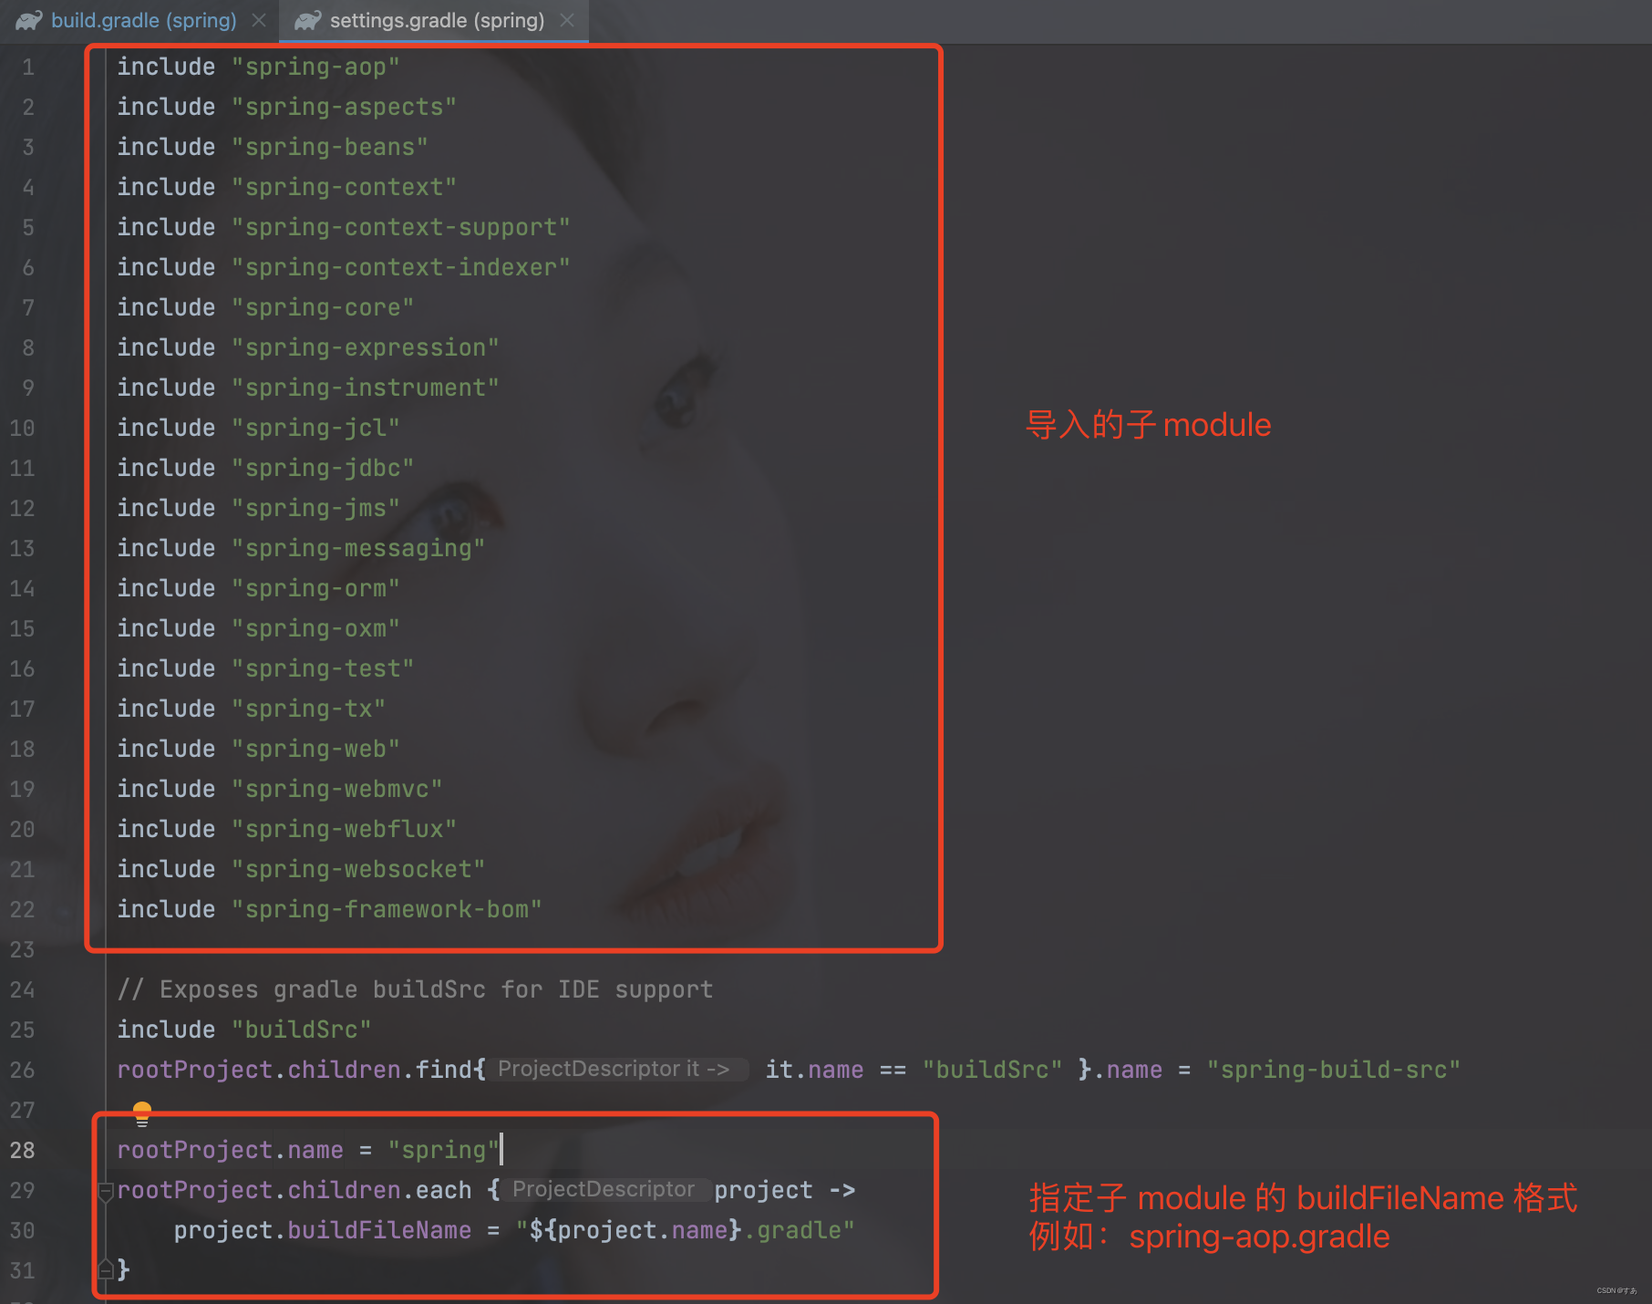Image resolution: width=1652 pixels, height=1304 pixels.
Task: Select the string "spring-aop" on line 1
Action: pos(315,66)
